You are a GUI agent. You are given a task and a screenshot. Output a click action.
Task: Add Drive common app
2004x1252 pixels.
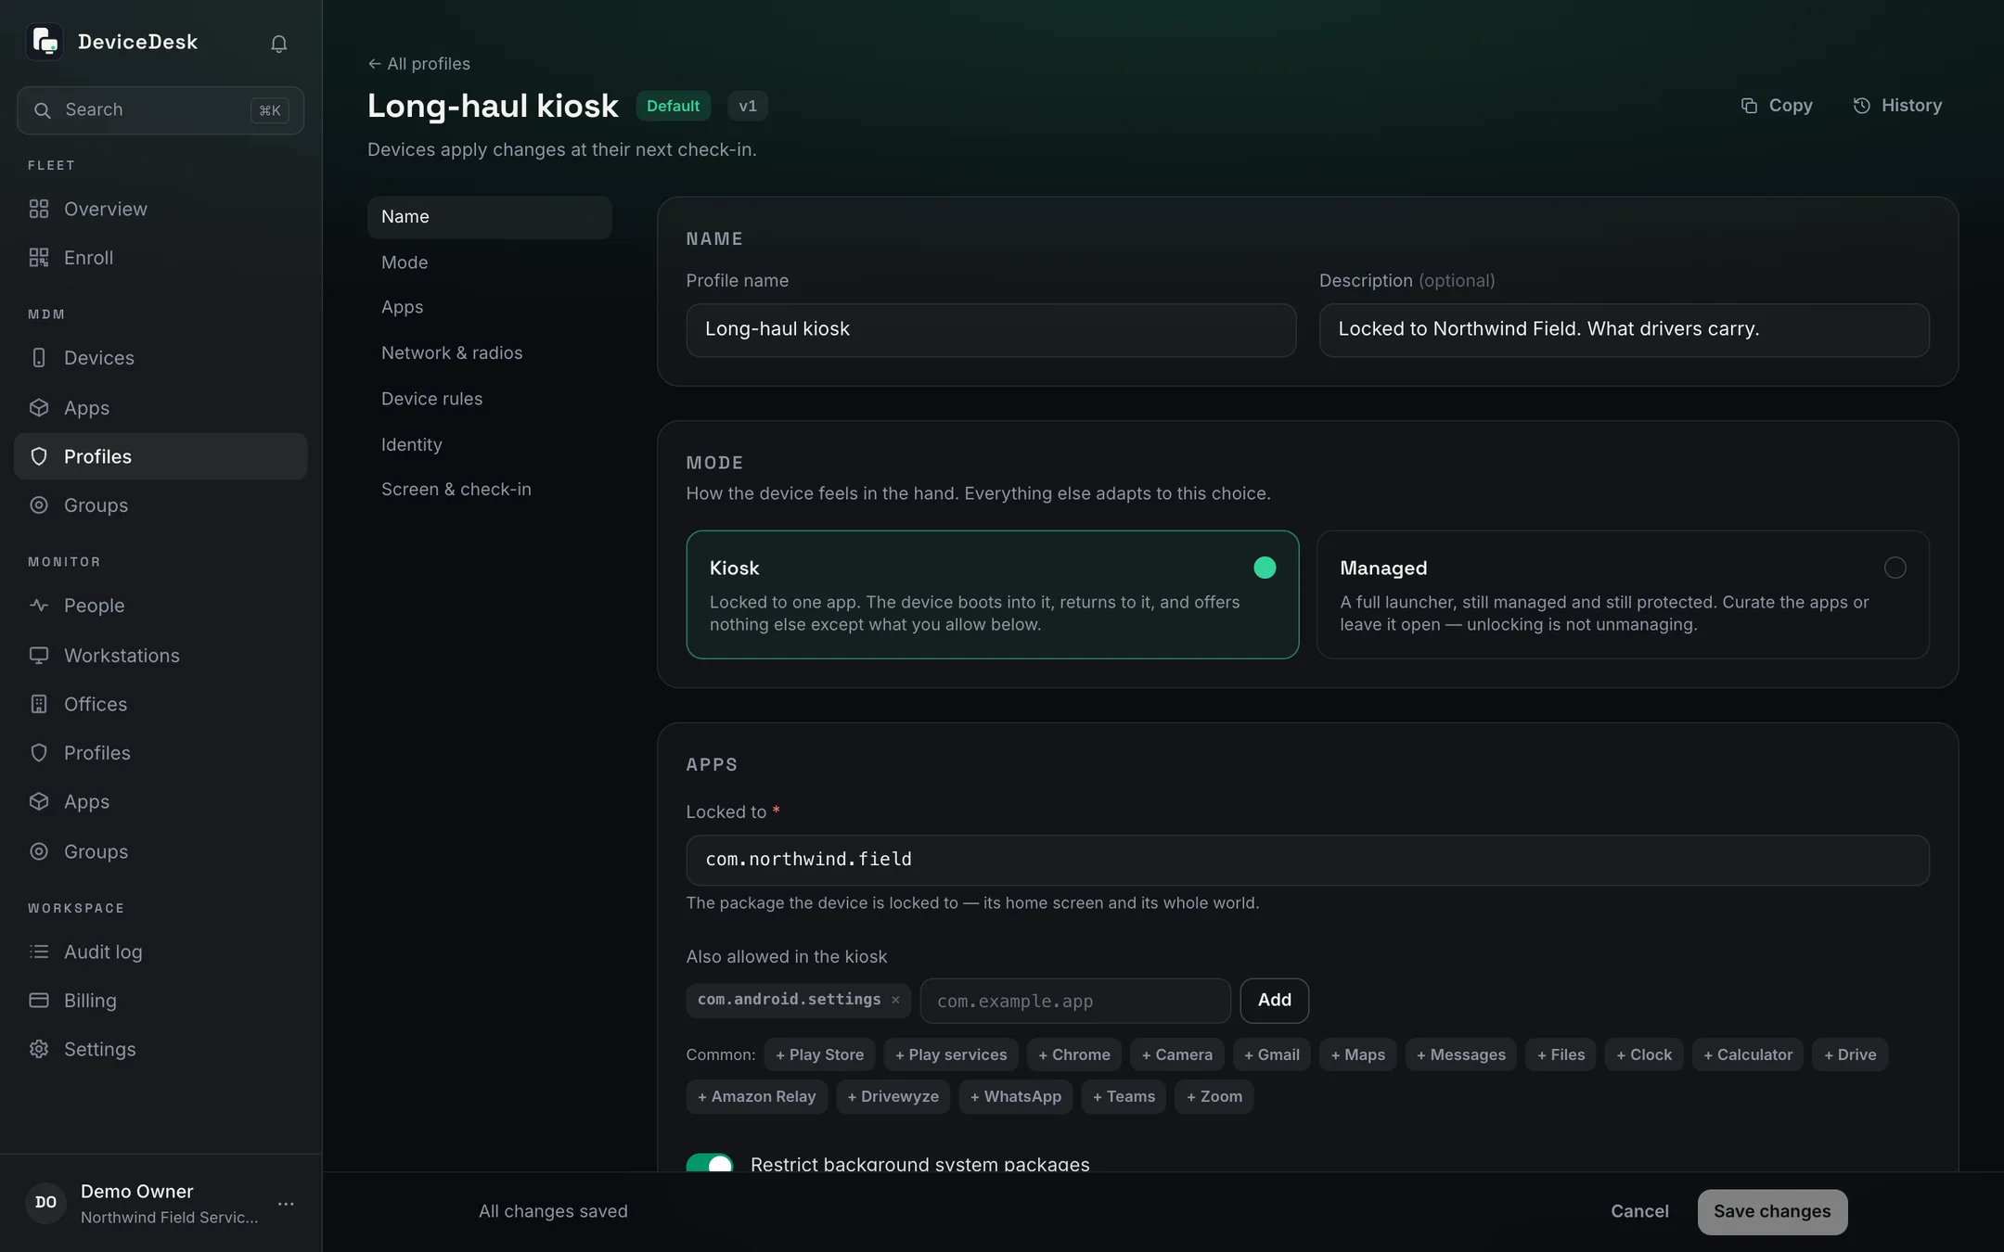point(1850,1054)
